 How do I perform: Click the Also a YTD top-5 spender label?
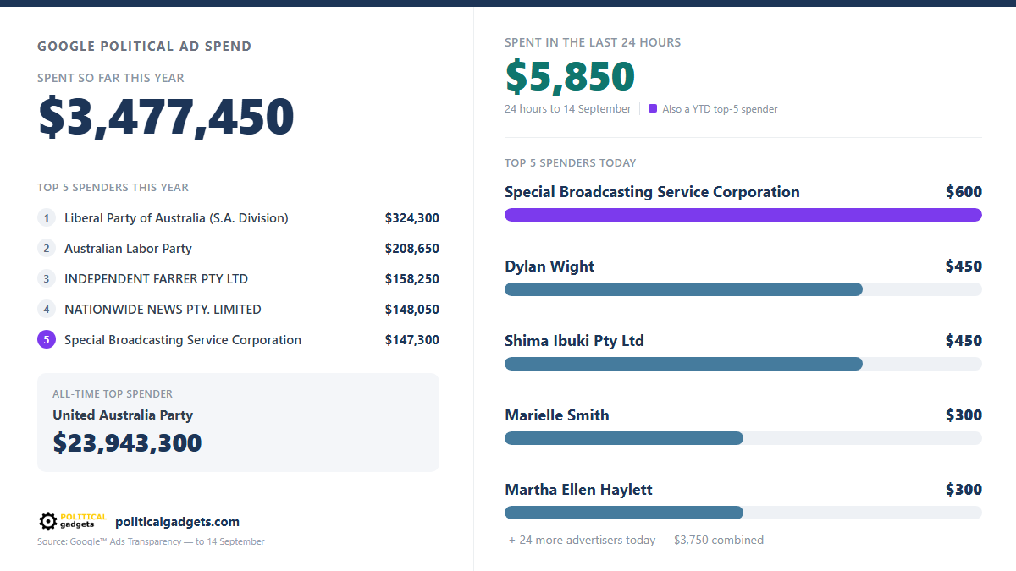[x=720, y=109]
